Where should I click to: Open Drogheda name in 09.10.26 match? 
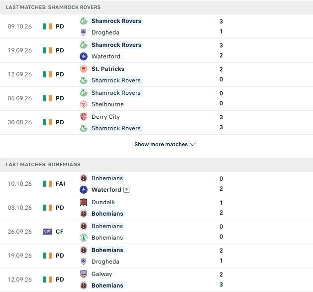105,32
